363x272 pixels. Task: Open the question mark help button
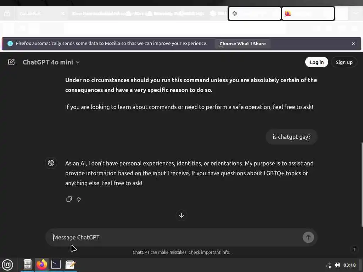(354, 249)
